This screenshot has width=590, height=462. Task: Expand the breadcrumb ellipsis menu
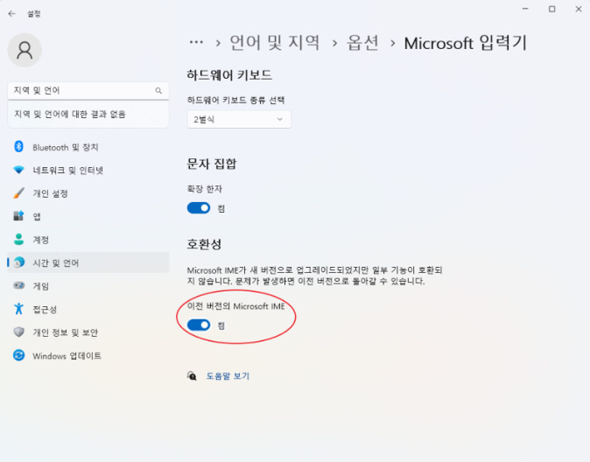tap(196, 43)
